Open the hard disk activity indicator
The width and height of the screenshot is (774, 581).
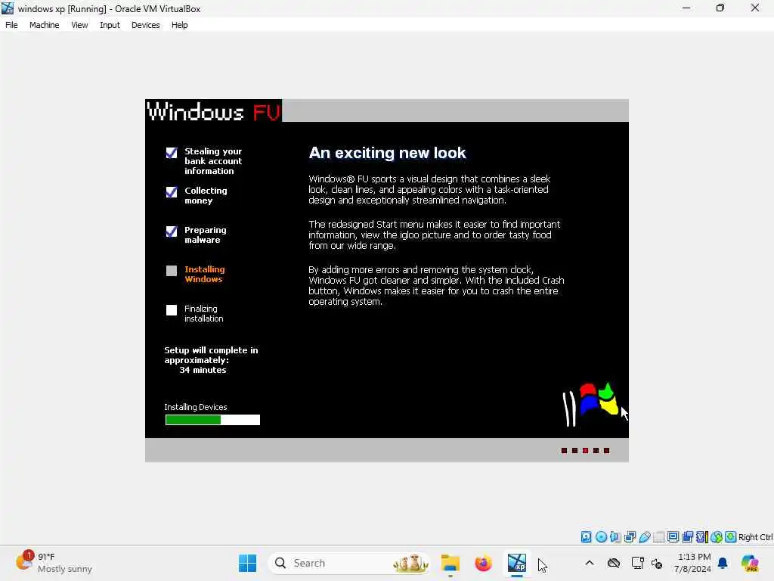pos(586,536)
